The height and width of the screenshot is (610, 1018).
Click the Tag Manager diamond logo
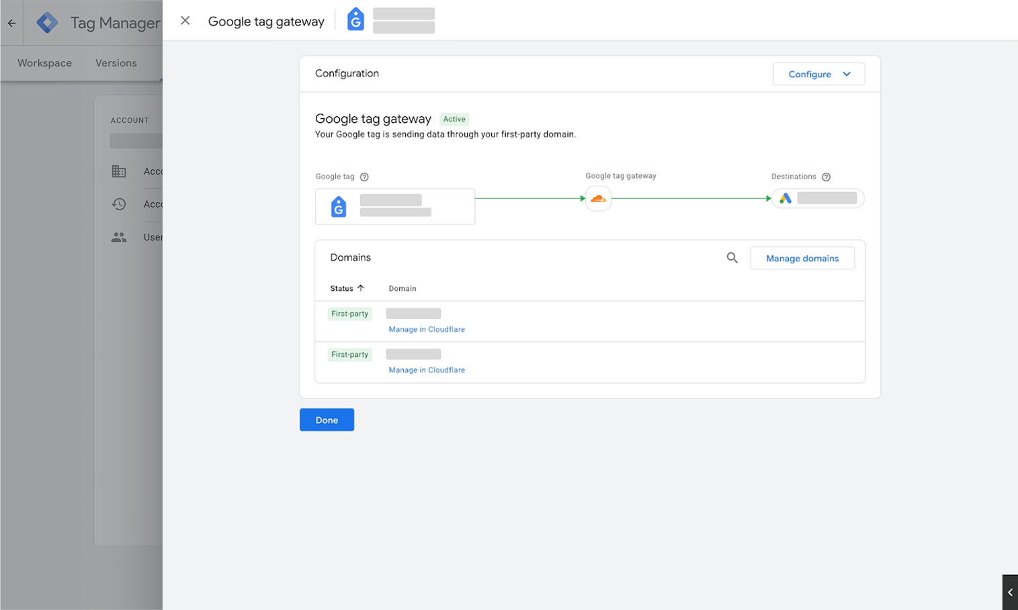47,22
